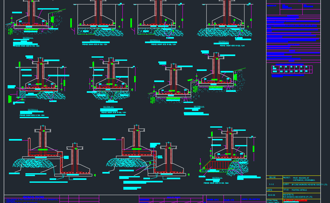Click the "ARCHITECTS:" label
The height and width of the screenshot is (203, 330).
288,195
